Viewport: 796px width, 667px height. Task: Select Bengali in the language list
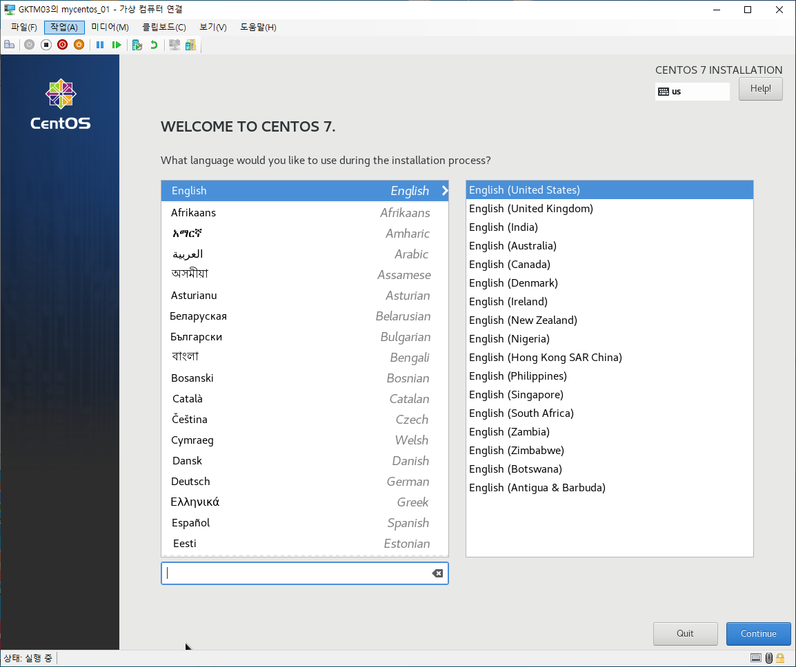(305, 357)
